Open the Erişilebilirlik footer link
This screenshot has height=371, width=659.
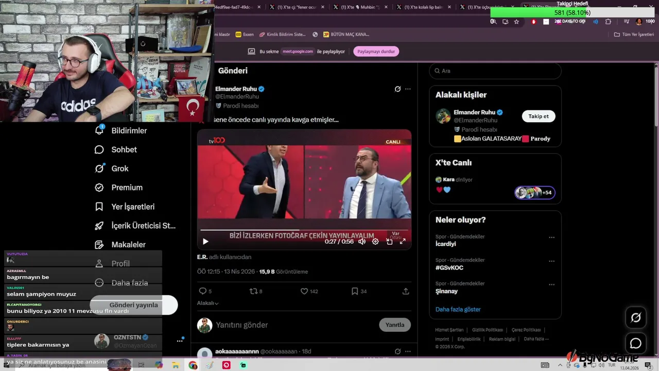468,339
